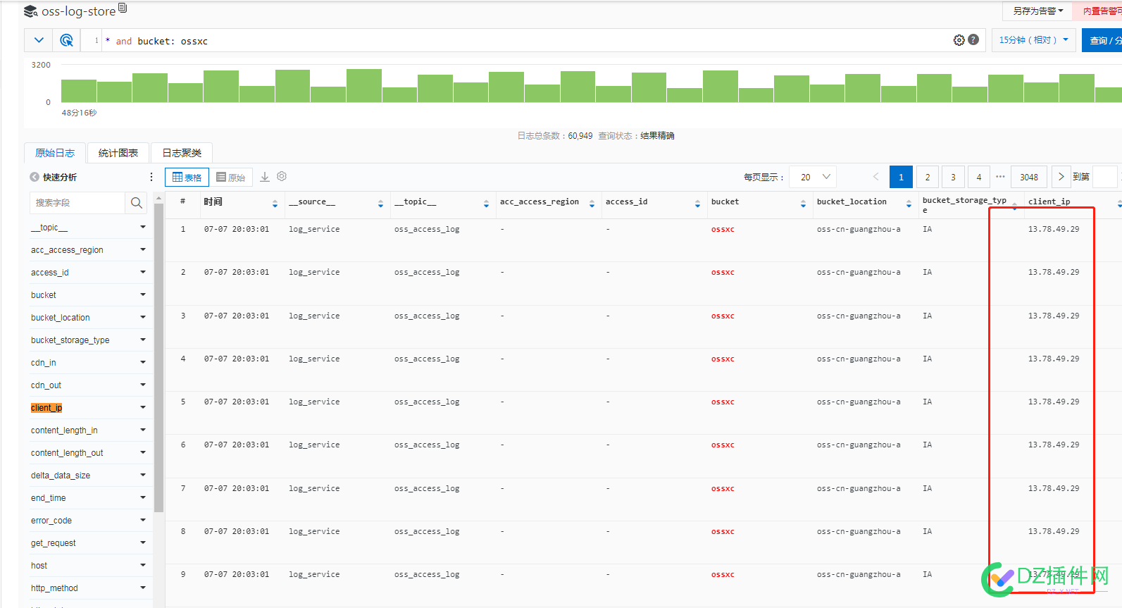The height and width of the screenshot is (608, 1122).
Task: Go to next page arrow
Action: 1061,177
